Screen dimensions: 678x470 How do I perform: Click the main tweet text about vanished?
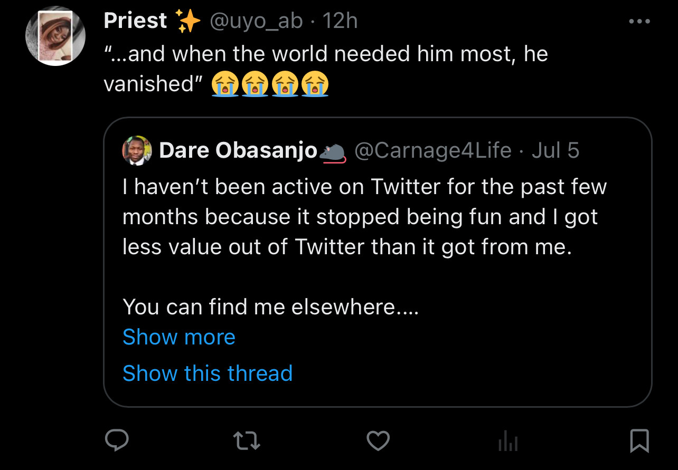326,54
